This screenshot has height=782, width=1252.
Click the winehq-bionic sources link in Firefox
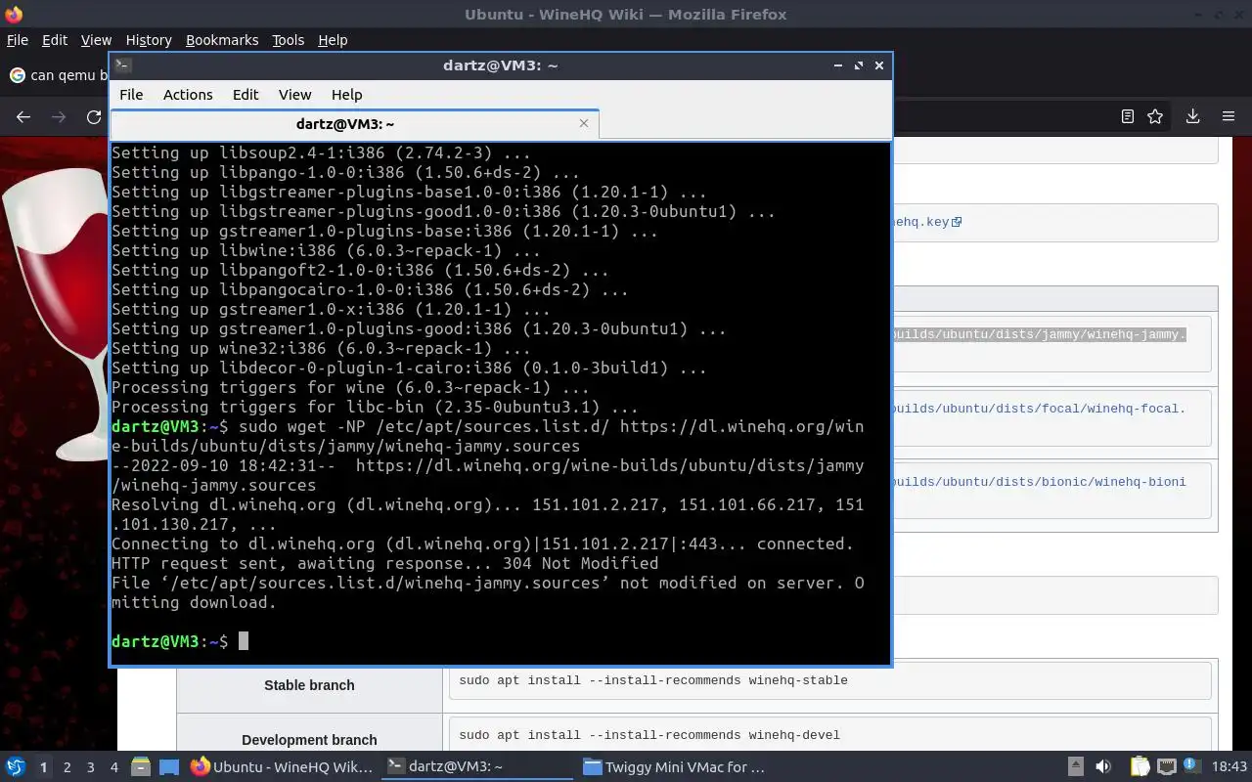point(1039,482)
